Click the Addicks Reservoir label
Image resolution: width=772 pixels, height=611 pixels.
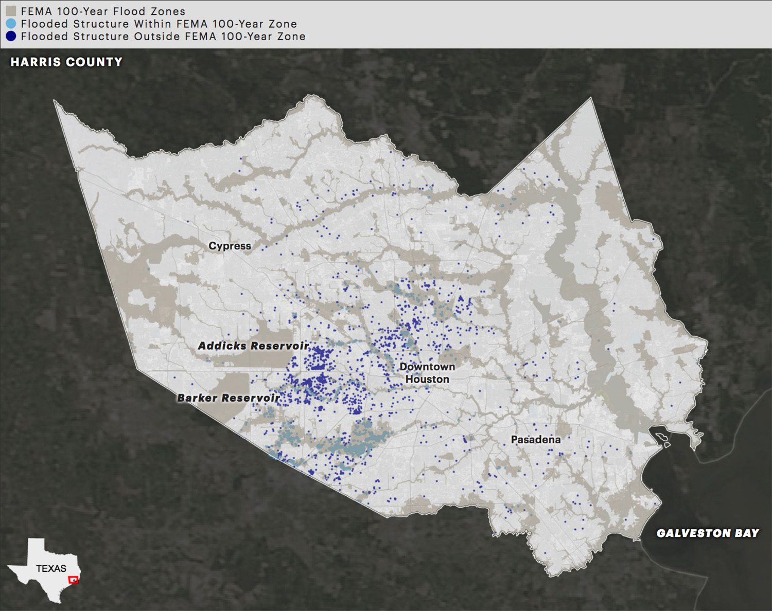253,346
